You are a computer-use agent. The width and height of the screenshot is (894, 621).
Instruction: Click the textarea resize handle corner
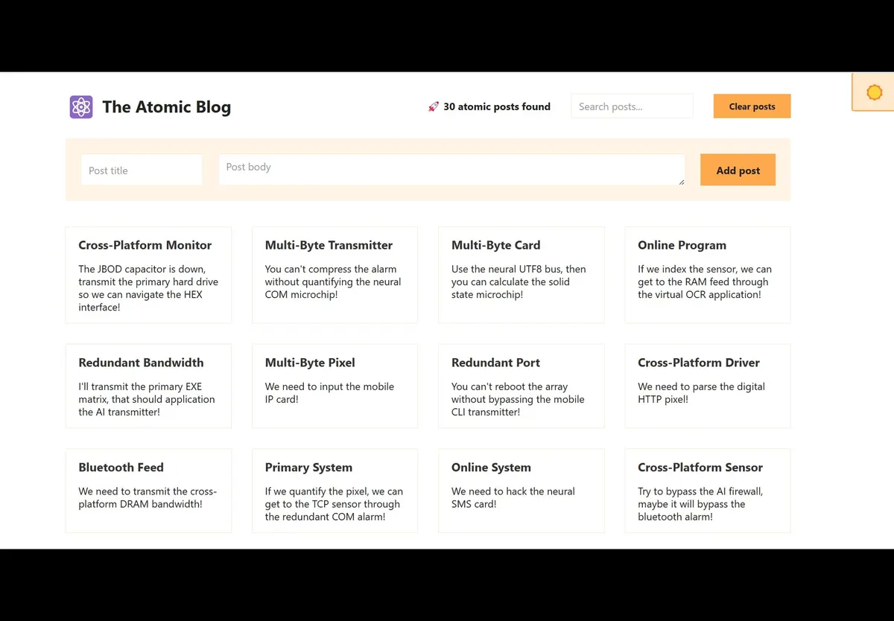pos(681,182)
